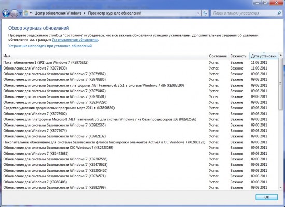This screenshot has height=207, width=285.
Task: Select .NET Framework 3.5 update row KB982526
Action: click(x=140, y=119)
